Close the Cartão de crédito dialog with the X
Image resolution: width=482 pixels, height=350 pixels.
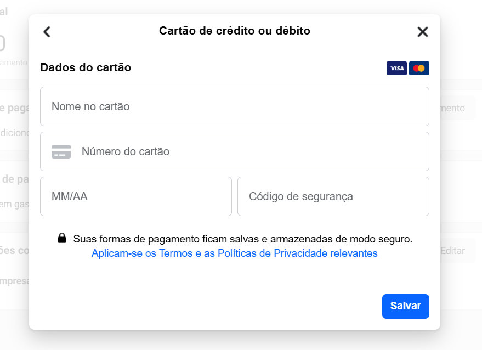click(422, 32)
